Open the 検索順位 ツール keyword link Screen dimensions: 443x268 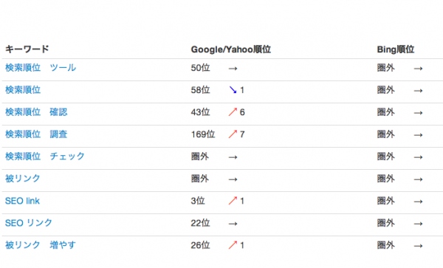click(41, 68)
